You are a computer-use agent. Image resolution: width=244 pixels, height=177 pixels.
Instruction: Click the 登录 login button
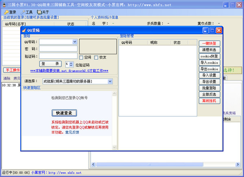pos(51,64)
